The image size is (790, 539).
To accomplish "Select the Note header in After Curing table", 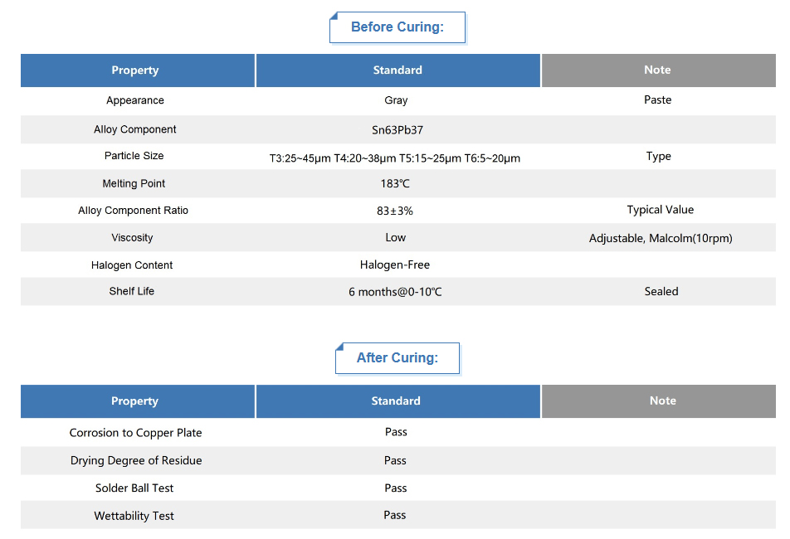I will (x=659, y=401).
